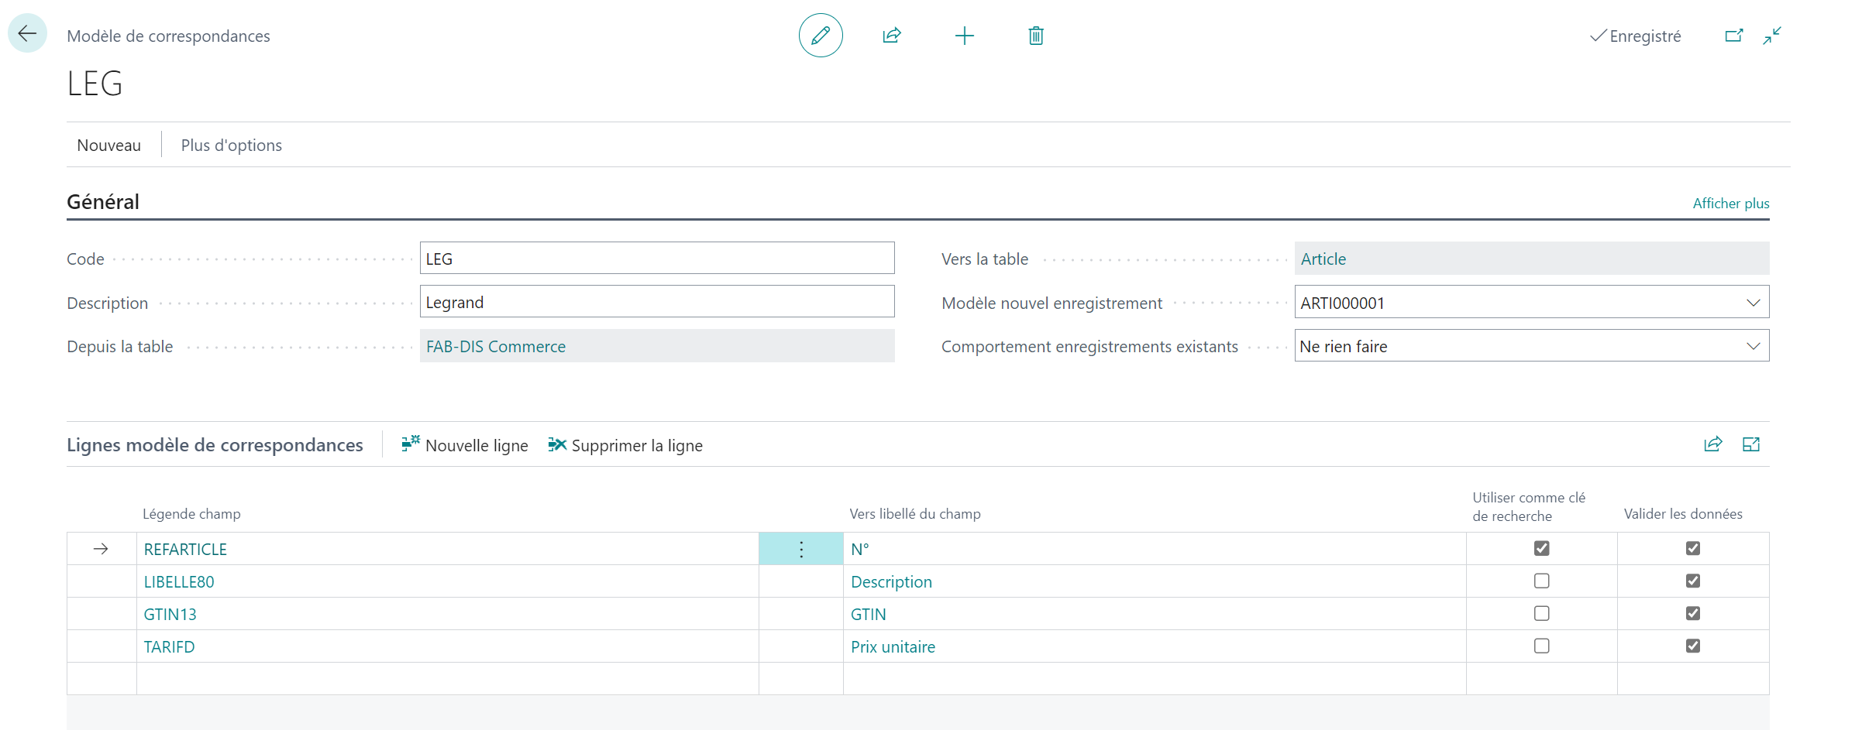Click into the Description input field
This screenshot has width=1862, height=730.
656,302
